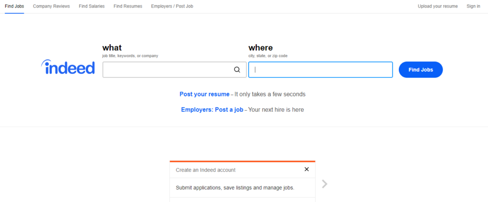Open the Find Jobs tab
This screenshot has height=202, width=488.
click(14, 6)
